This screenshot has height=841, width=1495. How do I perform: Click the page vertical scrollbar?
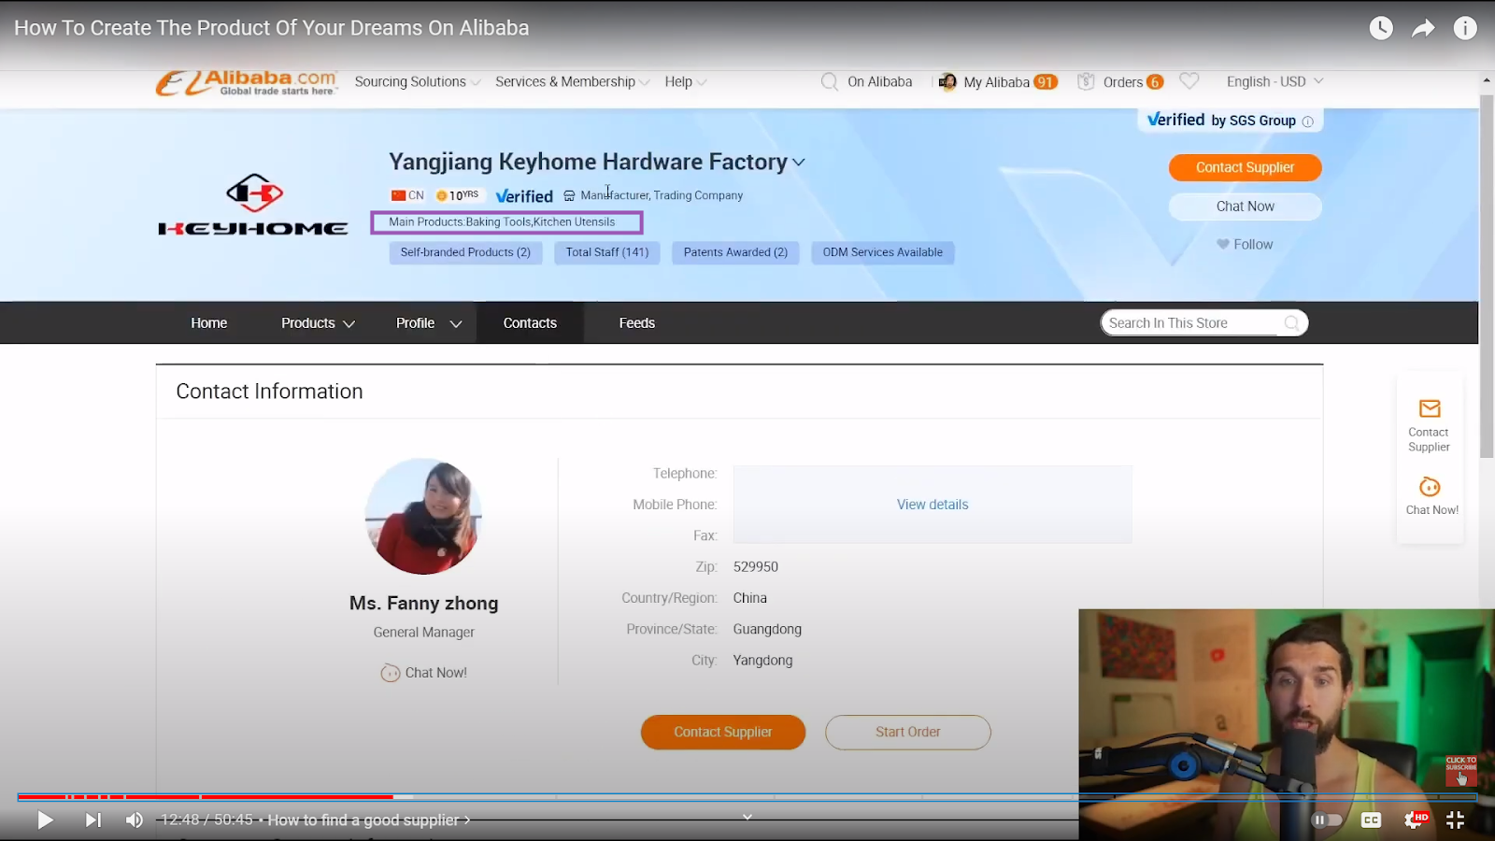click(x=1487, y=274)
